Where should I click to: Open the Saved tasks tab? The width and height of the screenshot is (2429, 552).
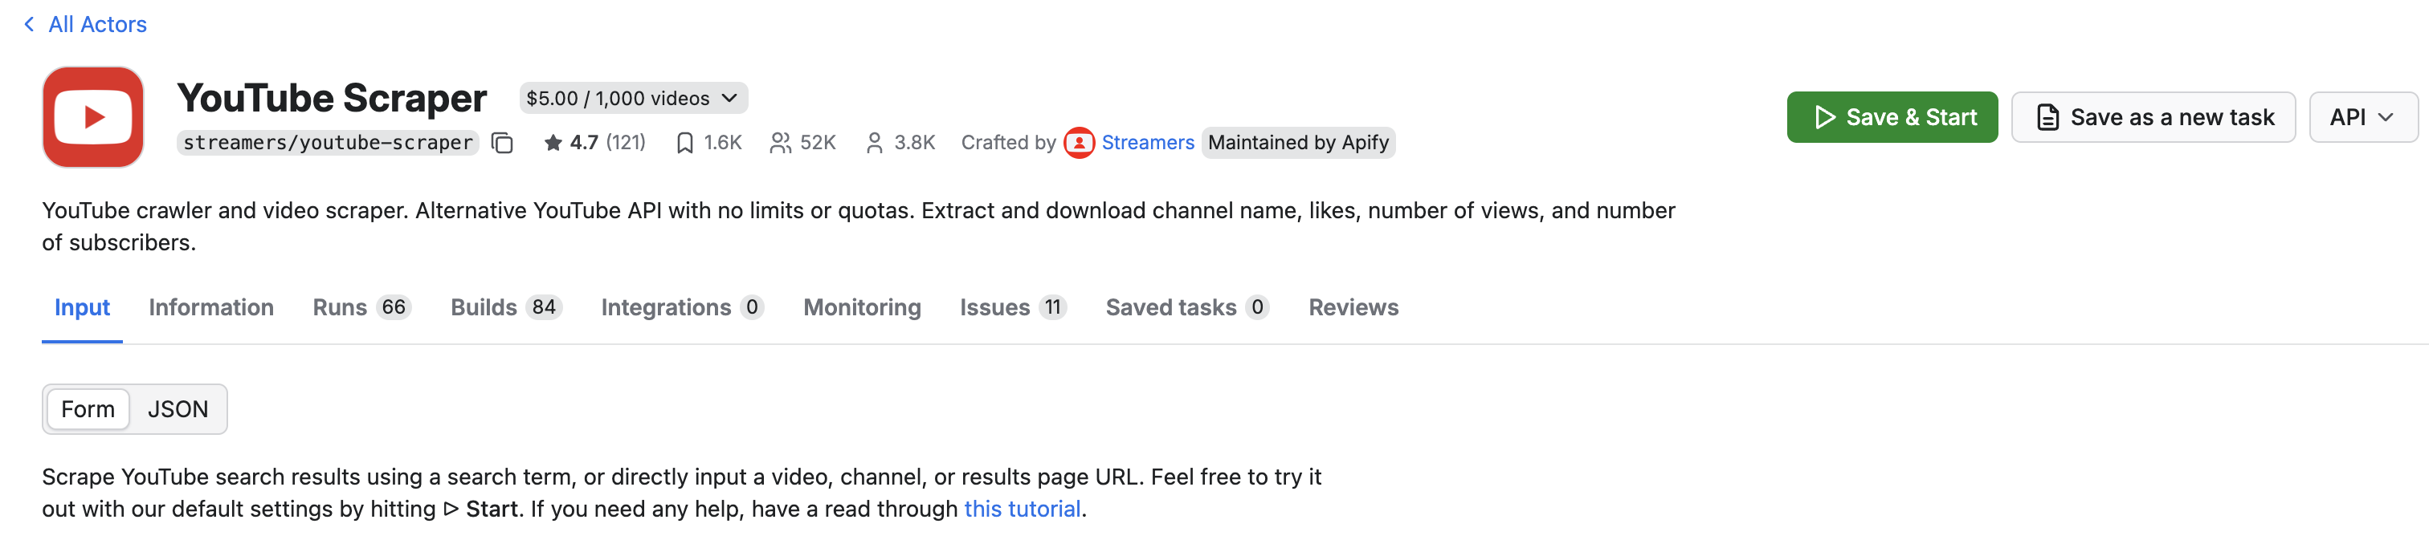(1187, 307)
